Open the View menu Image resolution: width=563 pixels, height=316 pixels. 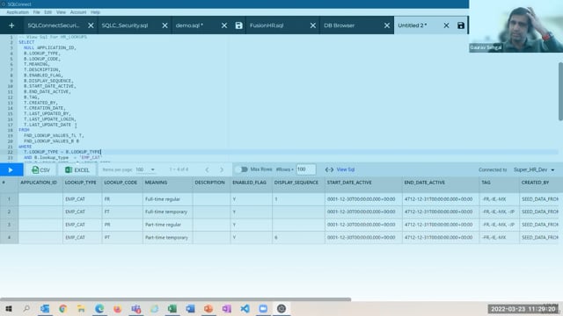[x=61, y=12]
